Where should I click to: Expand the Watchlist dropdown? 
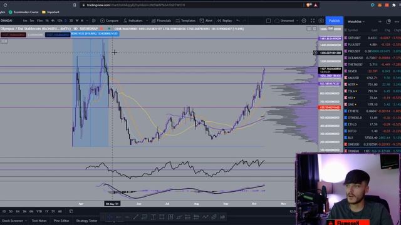click(x=356, y=22)
